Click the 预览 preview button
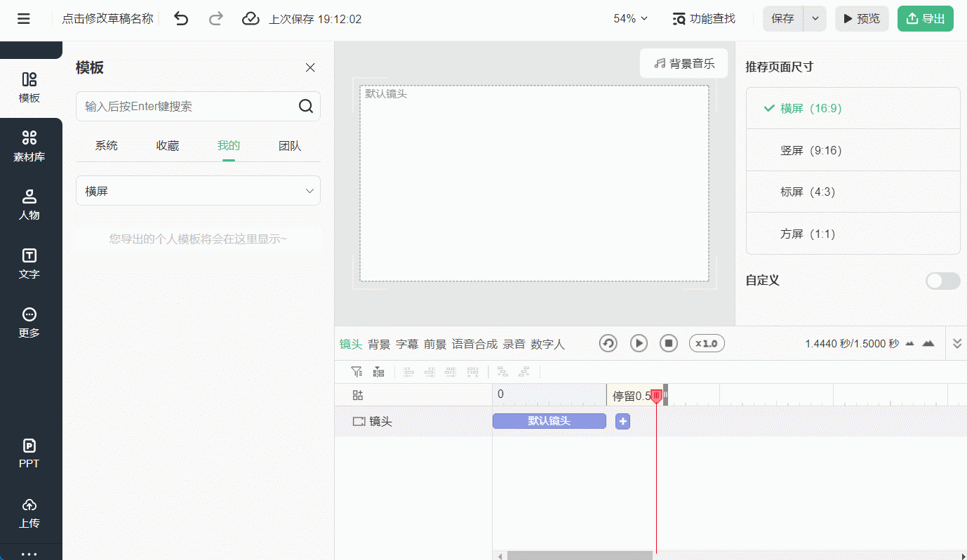Viewport: 967px width, 560px height. (862, 19)
